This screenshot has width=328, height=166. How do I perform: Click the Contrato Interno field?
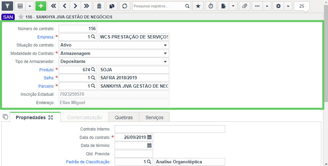pyautogui.click(x=170, y=129)
